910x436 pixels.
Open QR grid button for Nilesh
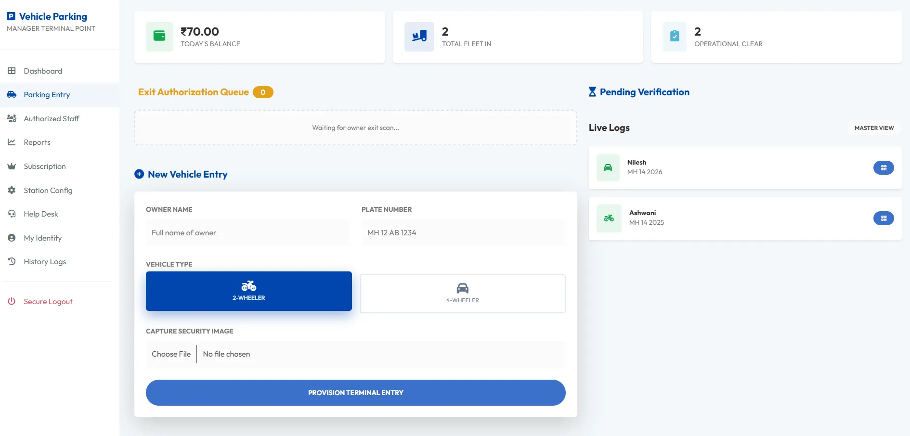(x=883, y=168)
